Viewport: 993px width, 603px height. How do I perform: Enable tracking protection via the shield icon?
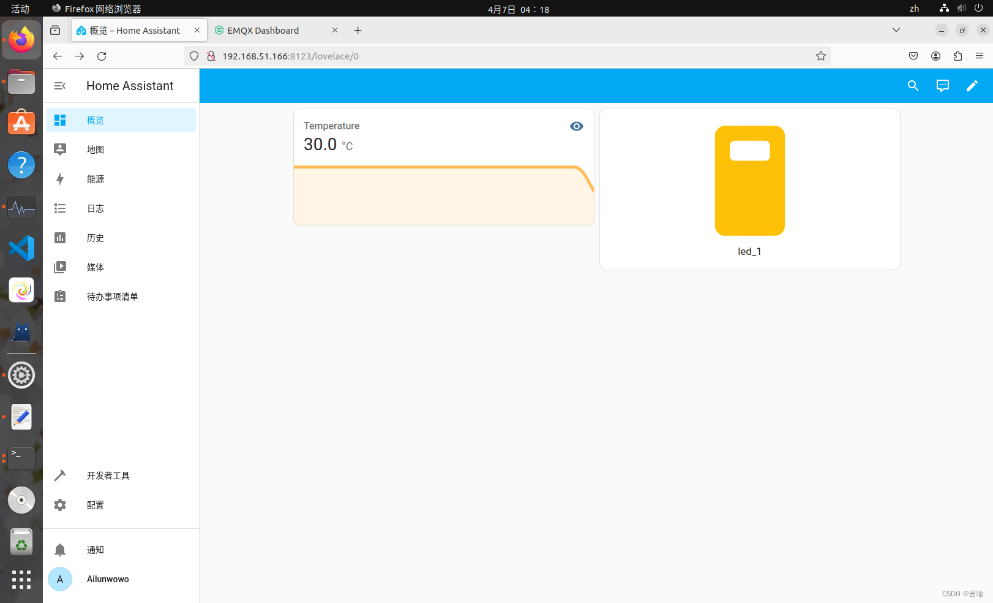click(194, 56)
